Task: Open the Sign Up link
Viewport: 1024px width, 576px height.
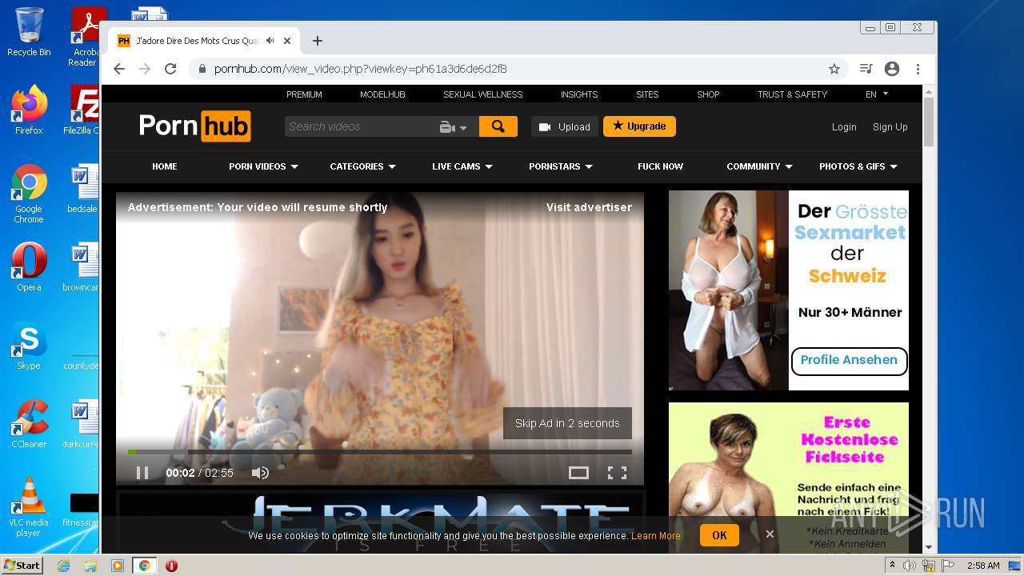Action: point(890,126)
